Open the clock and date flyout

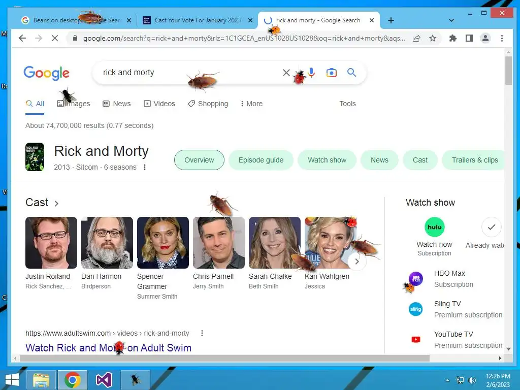(498, 380)
